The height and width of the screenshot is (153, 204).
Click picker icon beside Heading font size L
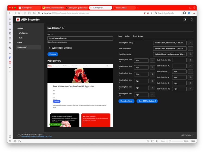[x=152, y=74]
